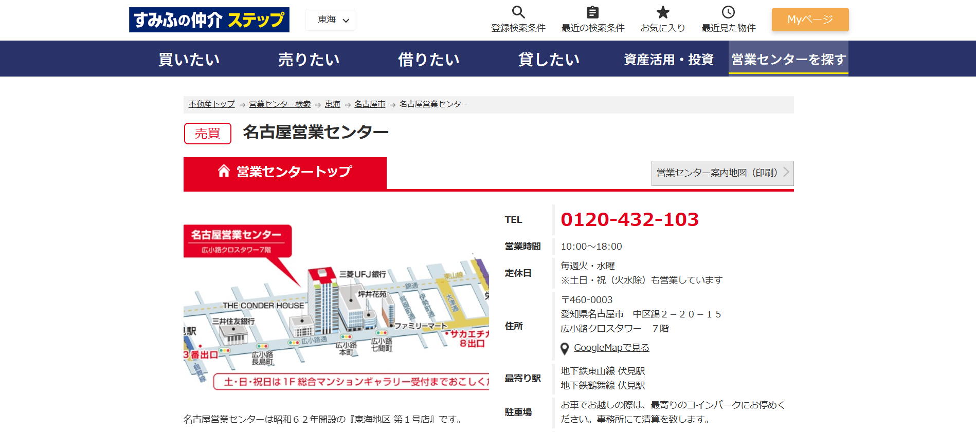Click the 営業センター検索 breadcrumb link
The image size is (976, 432).
(280, 104)
